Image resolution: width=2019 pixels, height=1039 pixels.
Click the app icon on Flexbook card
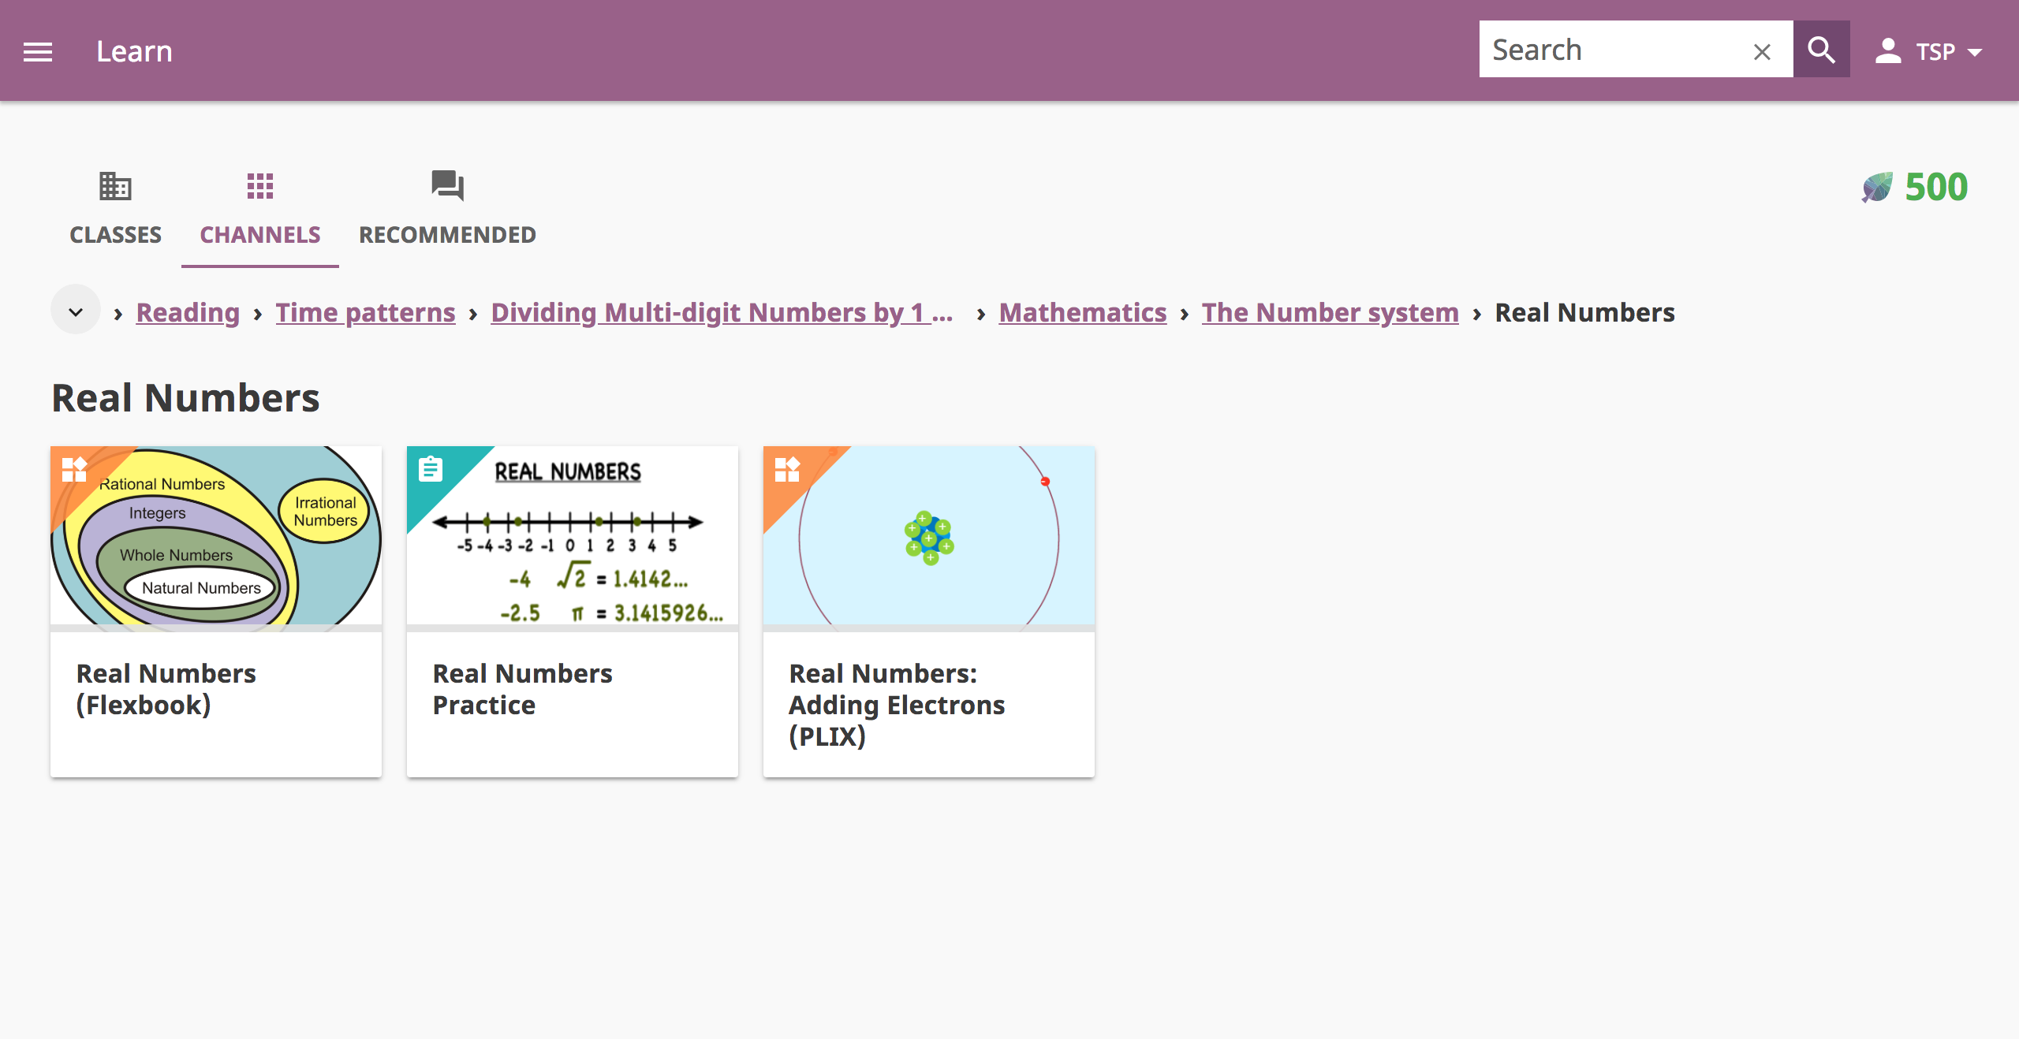[74, 469]
